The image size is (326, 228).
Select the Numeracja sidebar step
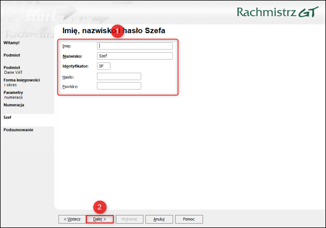[x=14, y=105]
